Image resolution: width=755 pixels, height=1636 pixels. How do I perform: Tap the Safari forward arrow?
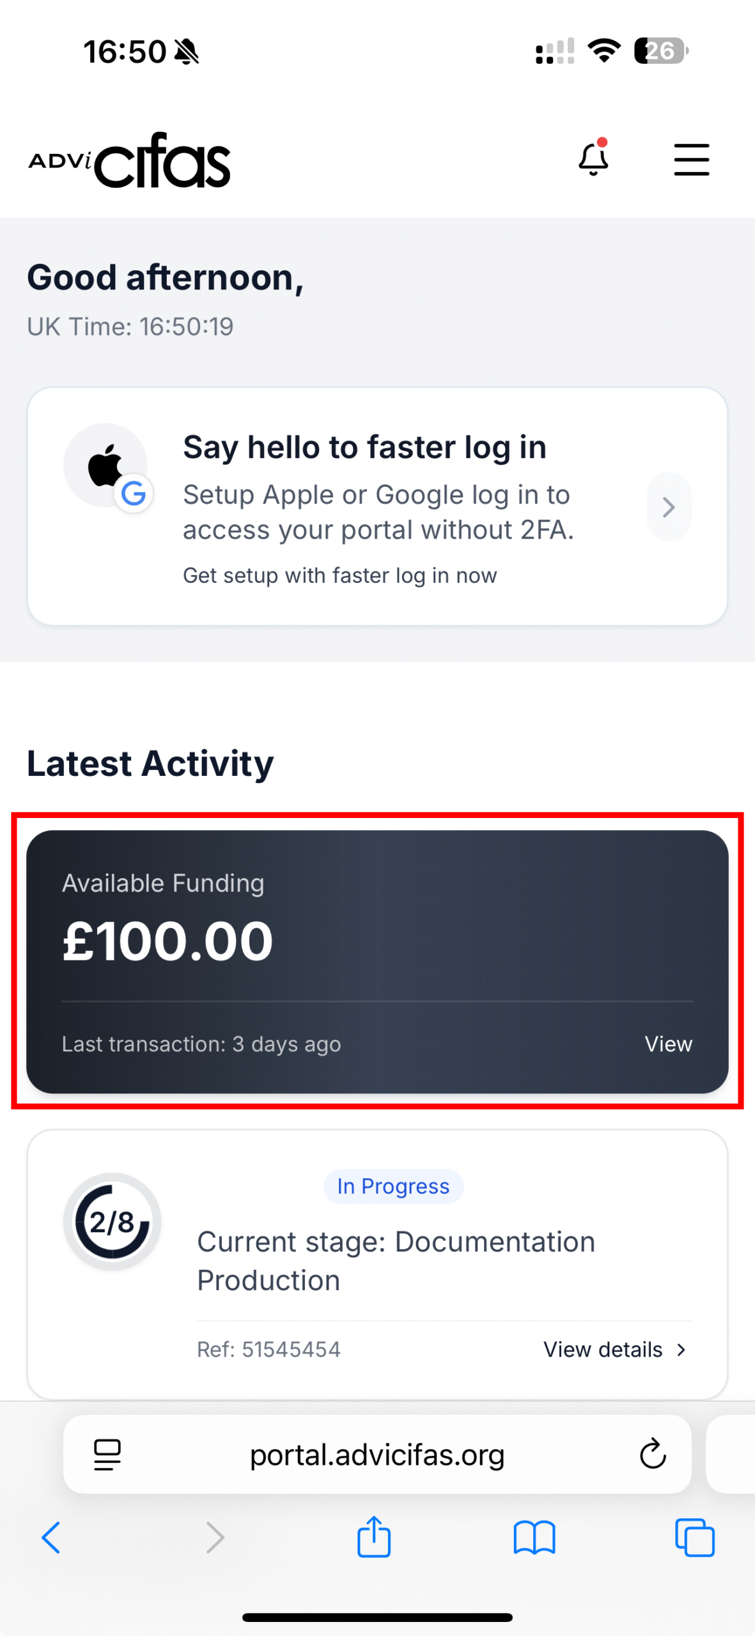(x=215, y=1537)
